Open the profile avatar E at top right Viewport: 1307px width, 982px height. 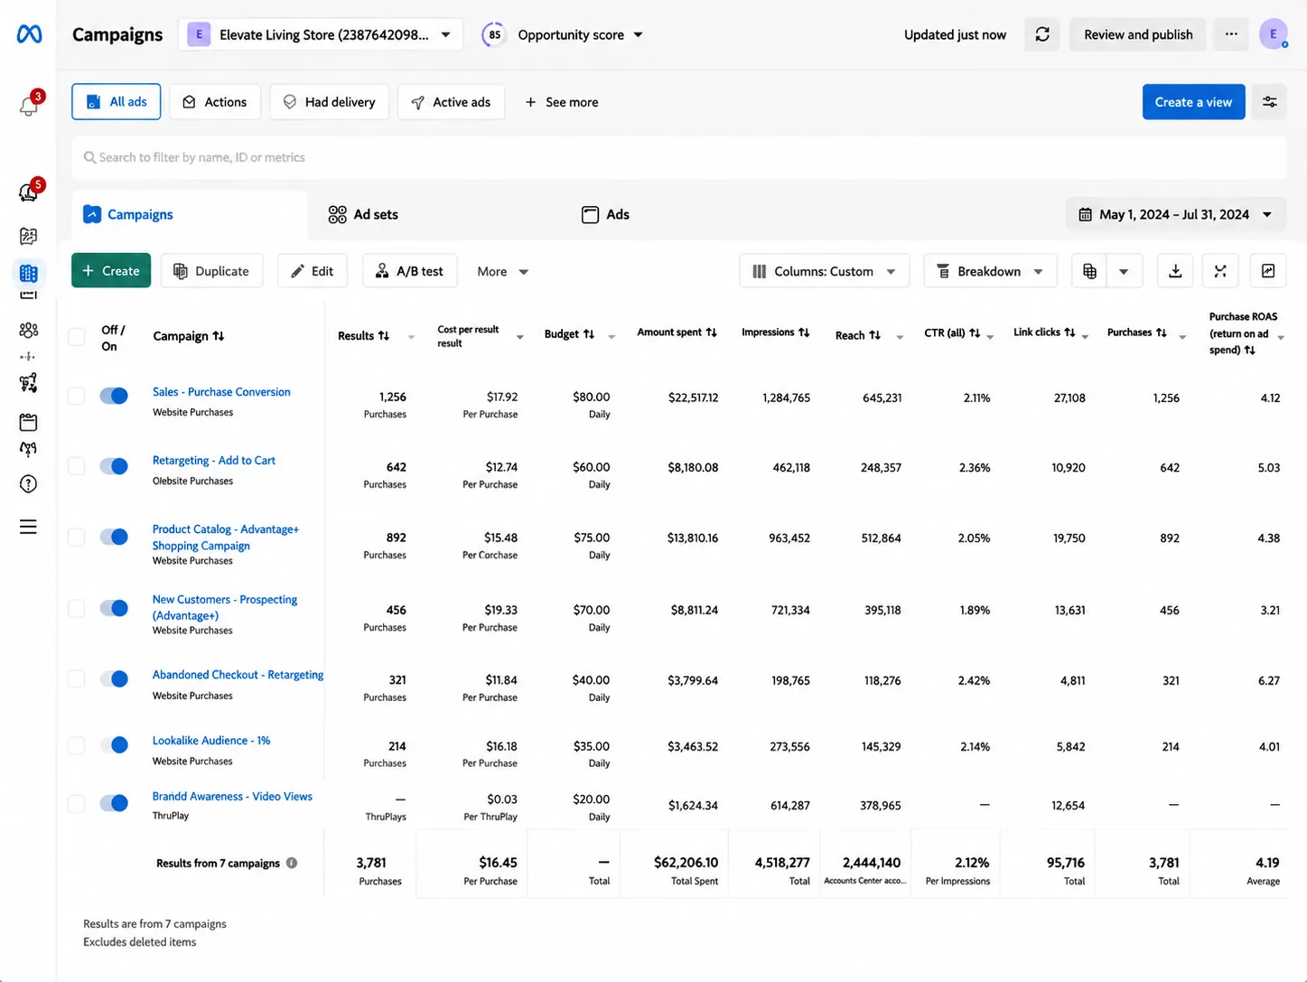click(x=1274, y=34)
